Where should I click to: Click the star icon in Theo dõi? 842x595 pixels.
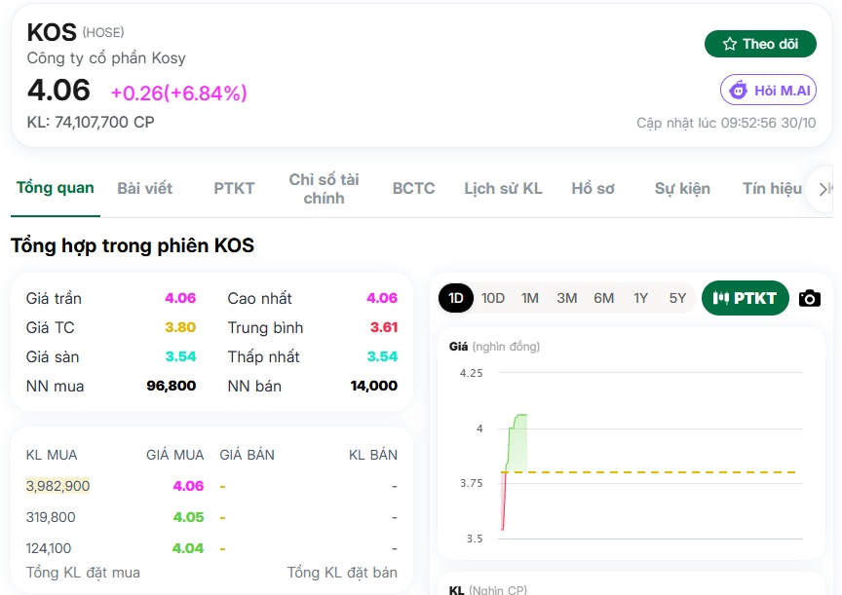pos(729,44)
